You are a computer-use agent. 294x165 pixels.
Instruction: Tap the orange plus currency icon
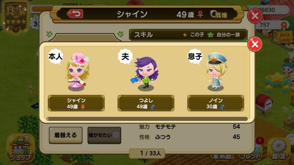[284, 25]
